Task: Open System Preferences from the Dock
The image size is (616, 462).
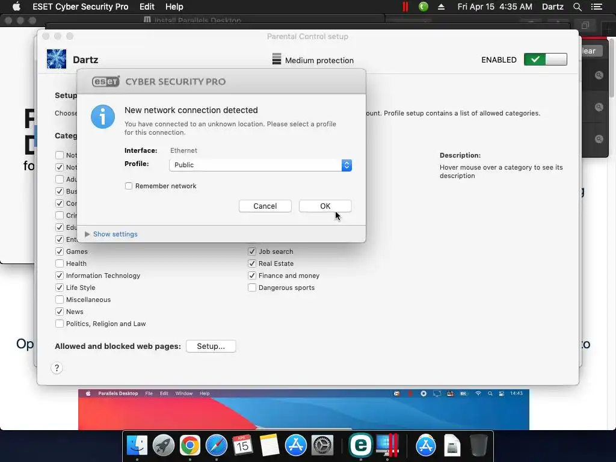Action: click(322, 445)
